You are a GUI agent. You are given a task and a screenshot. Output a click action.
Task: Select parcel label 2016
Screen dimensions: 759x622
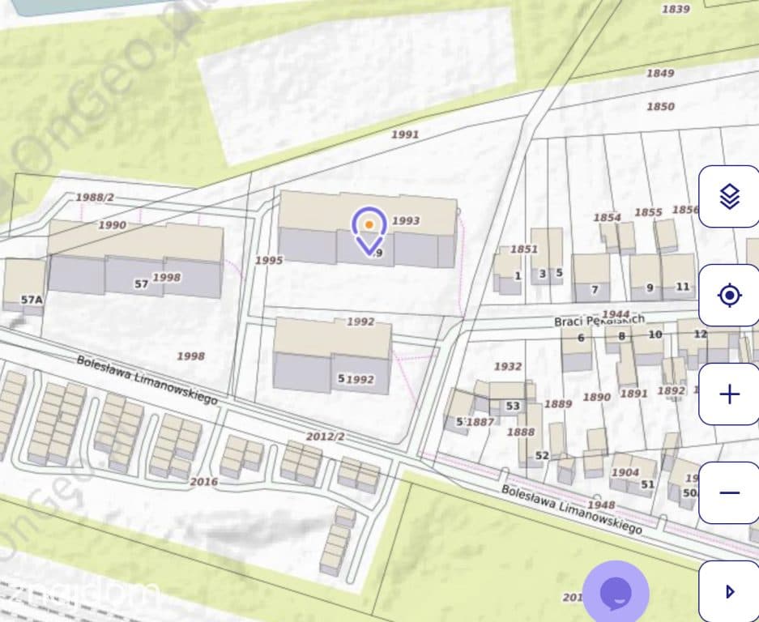(204, 482)
